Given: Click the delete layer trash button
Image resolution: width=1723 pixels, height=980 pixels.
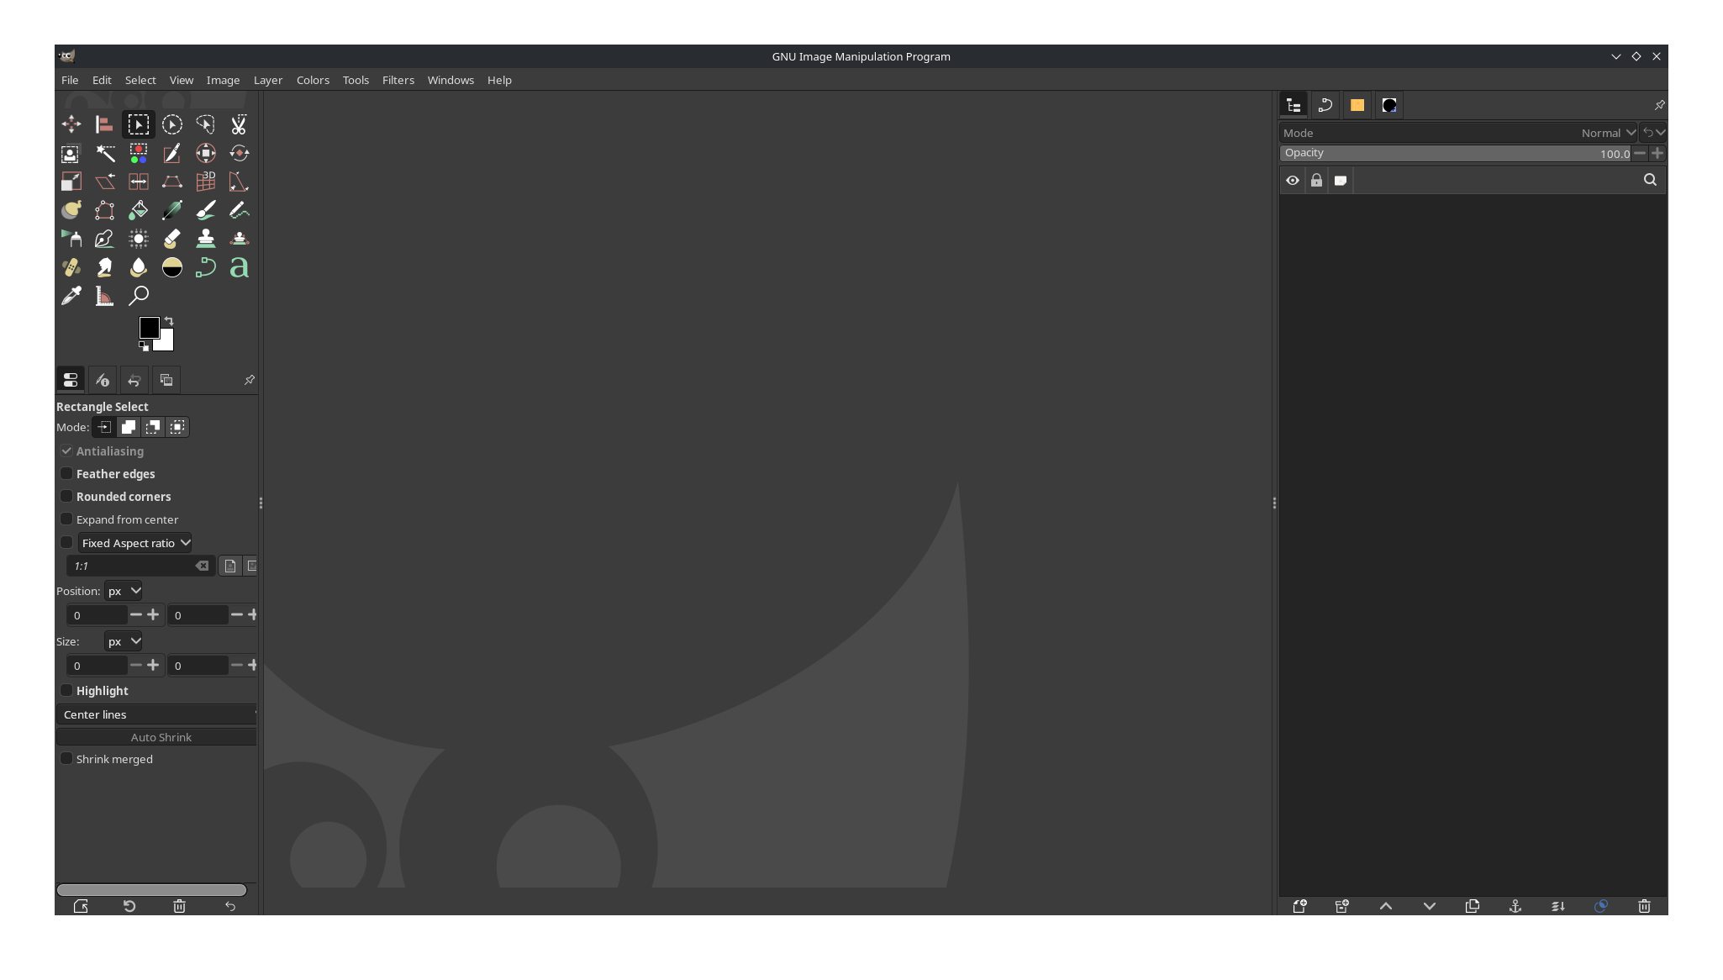Looking at the screenshot, I should (x=1645, y=906).
